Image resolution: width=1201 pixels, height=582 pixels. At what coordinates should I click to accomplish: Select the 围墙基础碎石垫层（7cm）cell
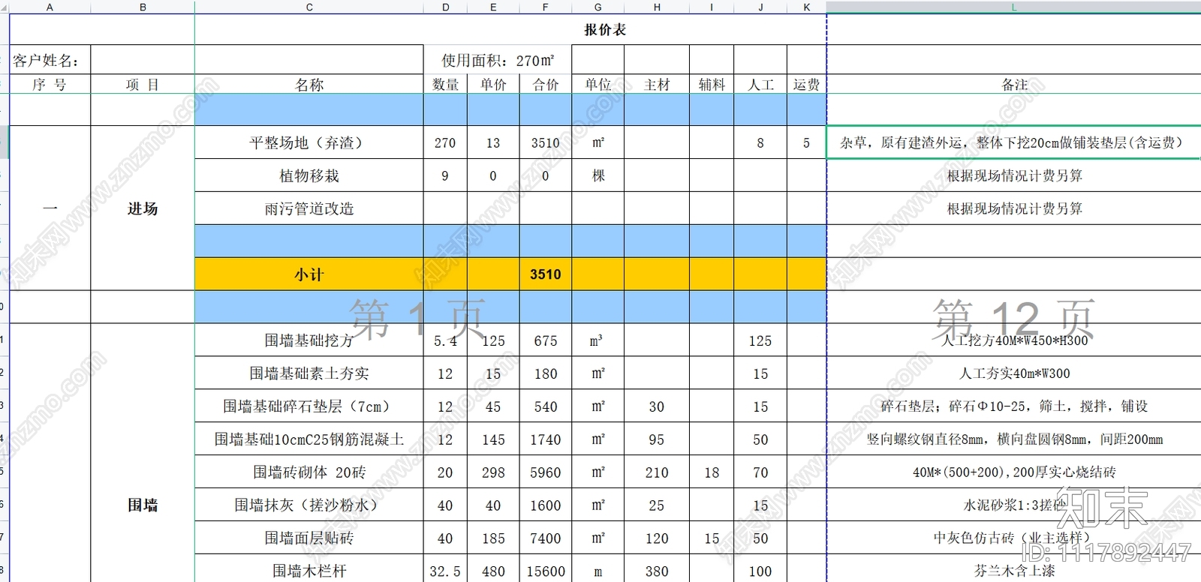(x=309, y=406)
